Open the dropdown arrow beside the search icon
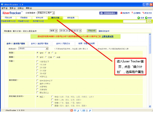 [x=151, y=22]
